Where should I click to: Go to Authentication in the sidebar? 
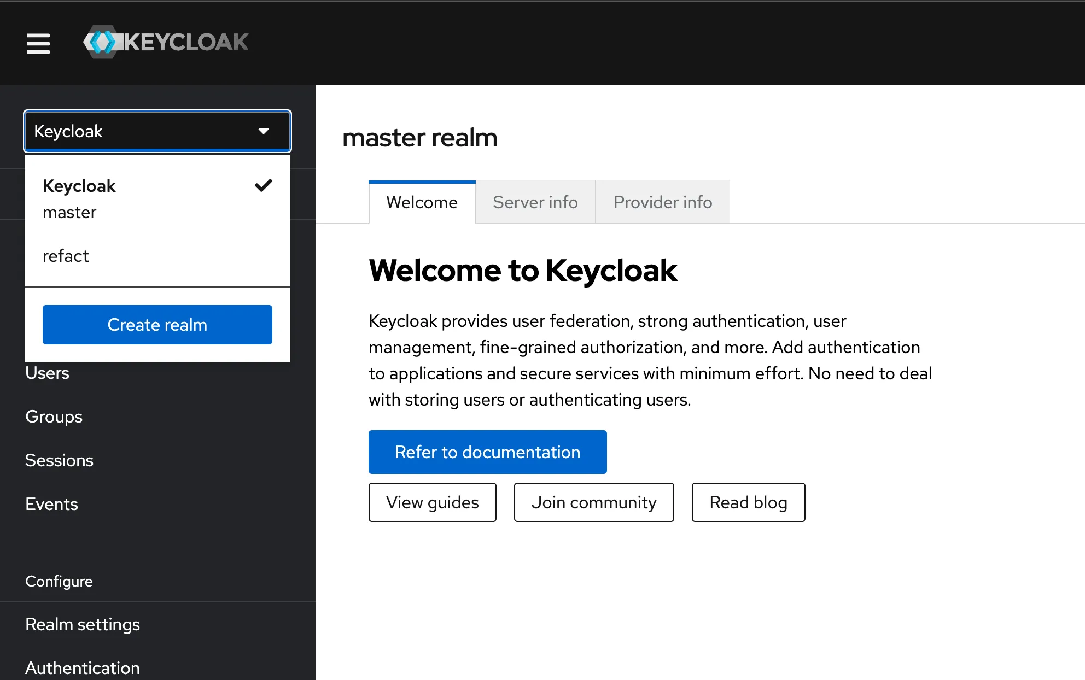[83, 667]
